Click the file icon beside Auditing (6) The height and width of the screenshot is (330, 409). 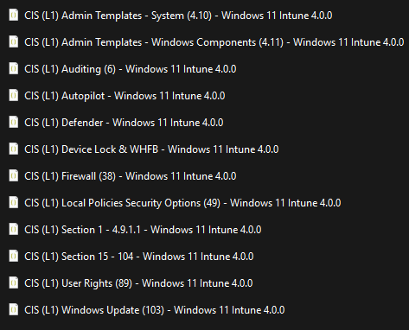point(13,69)
